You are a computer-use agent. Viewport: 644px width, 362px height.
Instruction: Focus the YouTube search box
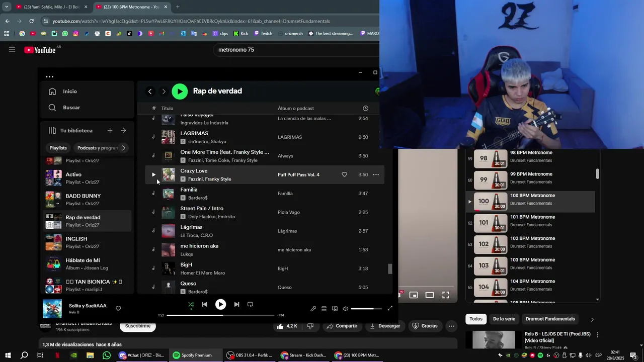pyautogui.click(x=297, y=50)
